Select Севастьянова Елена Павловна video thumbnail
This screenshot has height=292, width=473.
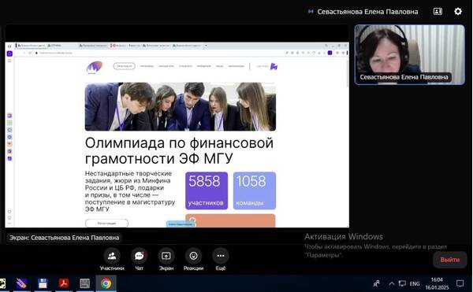click(x=410, y=54)
